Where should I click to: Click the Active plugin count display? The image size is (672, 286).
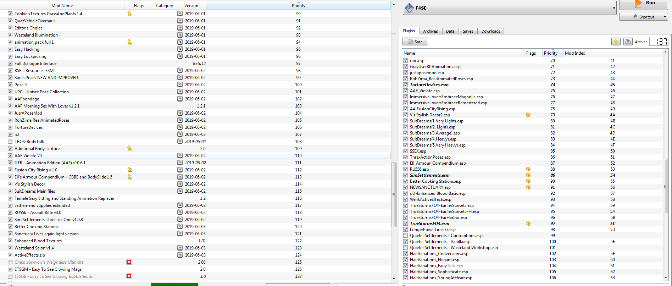659,42
